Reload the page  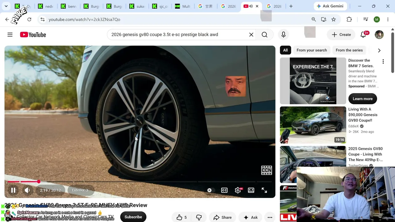[x=29, y=19]
